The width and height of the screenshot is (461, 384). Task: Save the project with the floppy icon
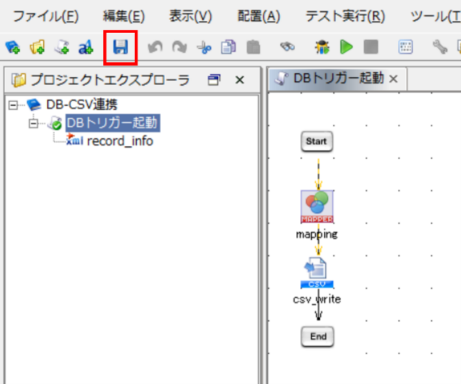[x=120, y=47]
